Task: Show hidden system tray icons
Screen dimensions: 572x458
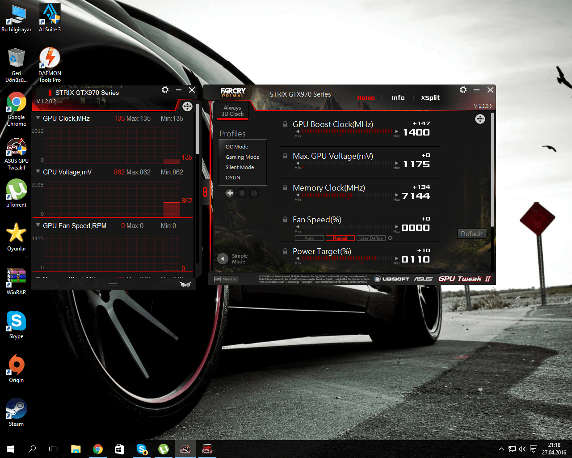Action: click(x=501, y=449)
